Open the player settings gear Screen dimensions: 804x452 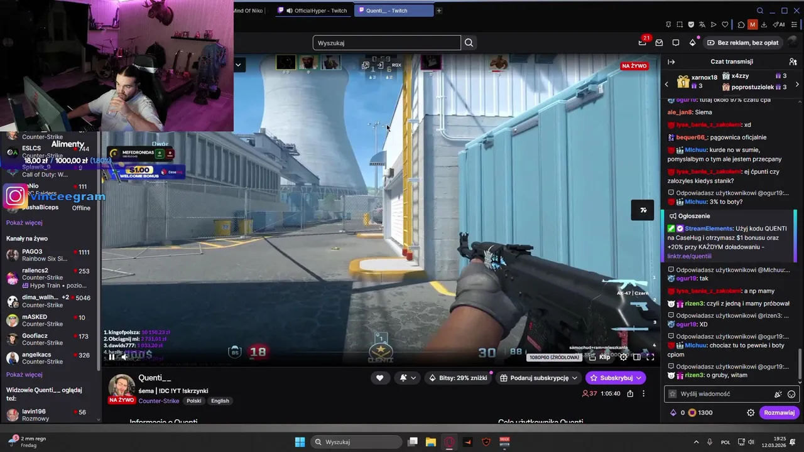pos(623,357)
